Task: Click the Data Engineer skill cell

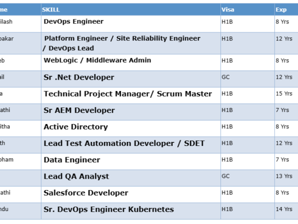Action: pos(72,160)
